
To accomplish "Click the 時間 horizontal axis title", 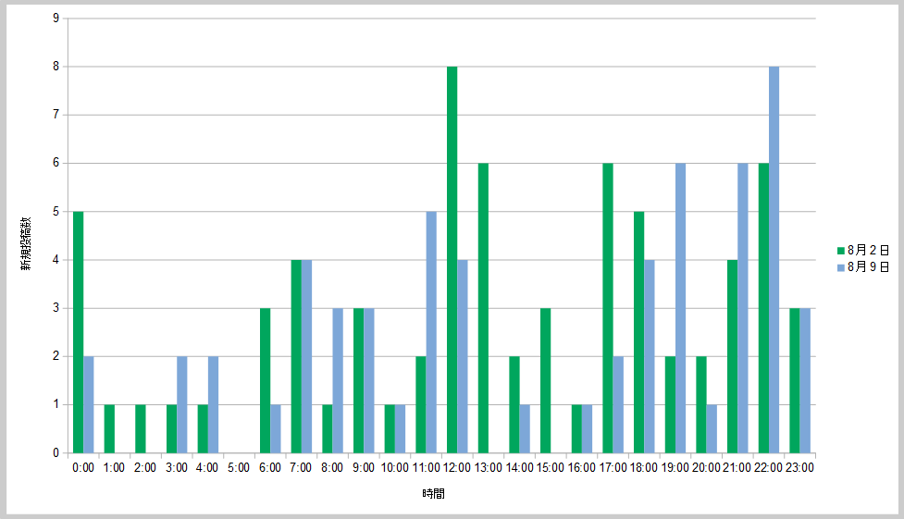I will [x=433, y=494].
